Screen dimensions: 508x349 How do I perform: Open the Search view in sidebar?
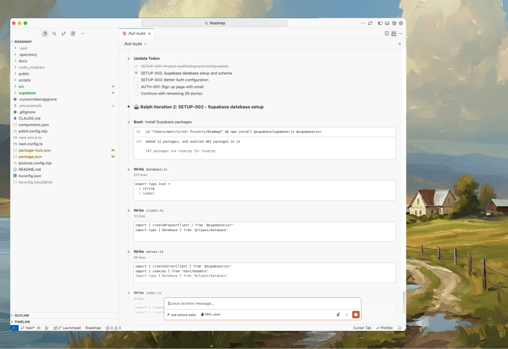[x=54, y=34]
